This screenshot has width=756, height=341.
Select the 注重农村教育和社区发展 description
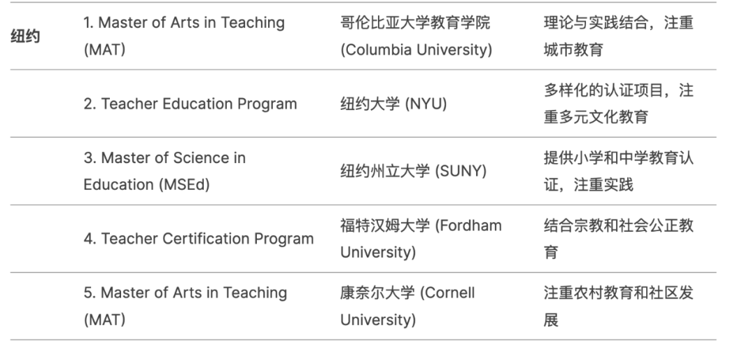click(619, 306)
